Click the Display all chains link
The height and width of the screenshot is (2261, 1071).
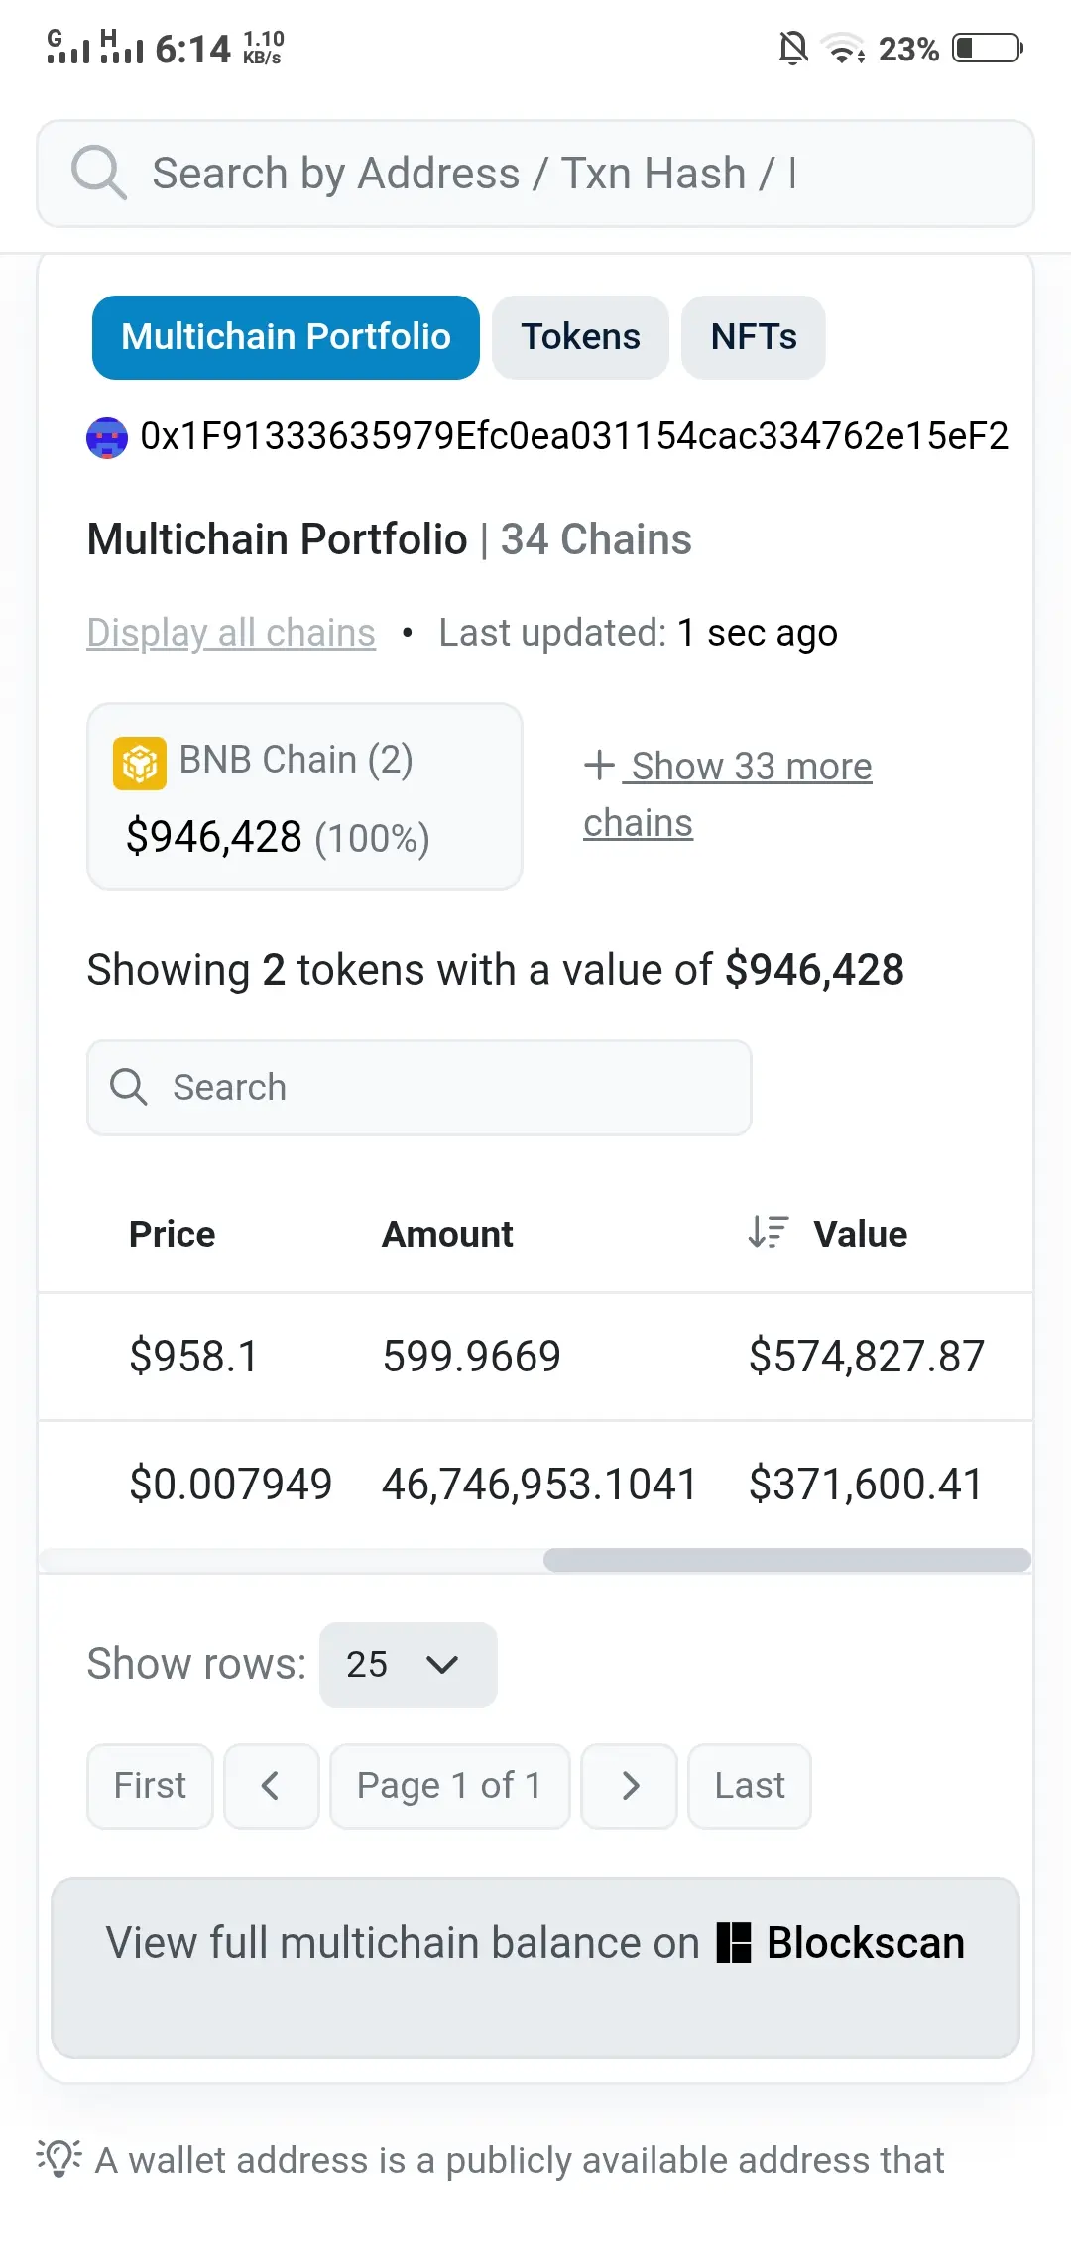[x=231, y=633]
